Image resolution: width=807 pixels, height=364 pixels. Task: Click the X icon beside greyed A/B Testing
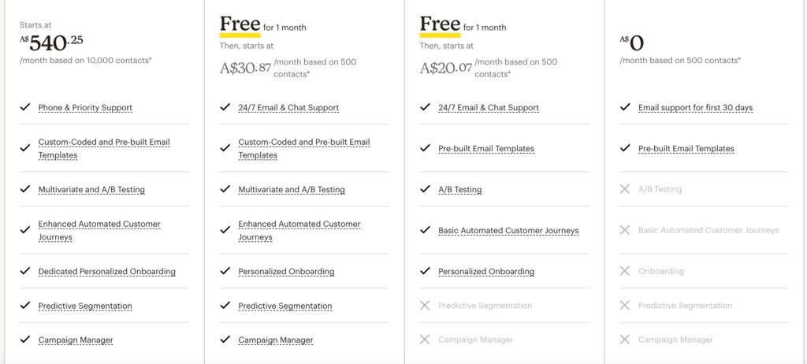pos(625,189)
